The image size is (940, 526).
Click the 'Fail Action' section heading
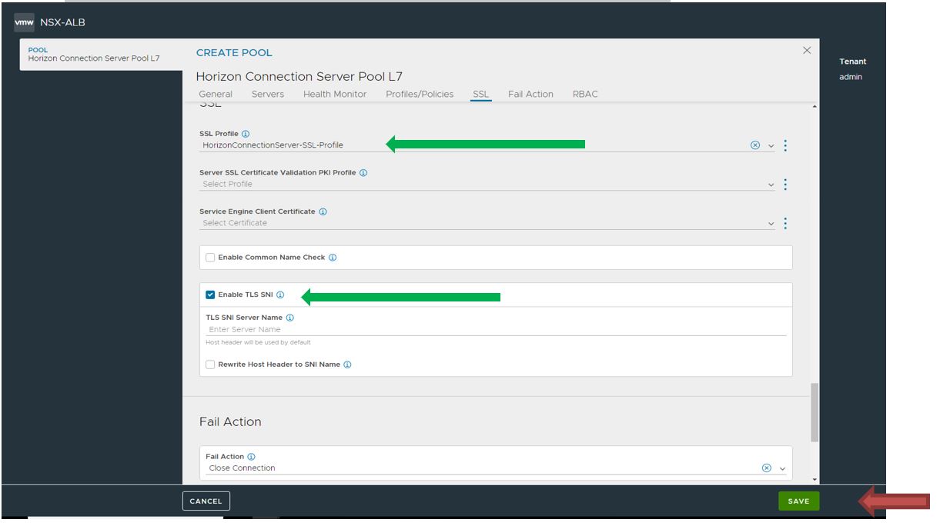pos(230,421)
